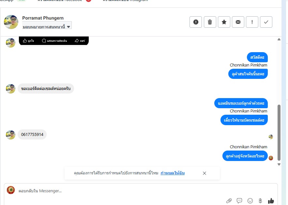Dismiss the assignment prompt banner
This screenshot has width=288, height=205.
coord(205,173)
